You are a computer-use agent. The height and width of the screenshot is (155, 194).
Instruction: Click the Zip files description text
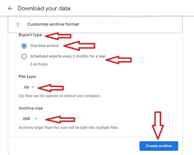[x=59, y=96]
